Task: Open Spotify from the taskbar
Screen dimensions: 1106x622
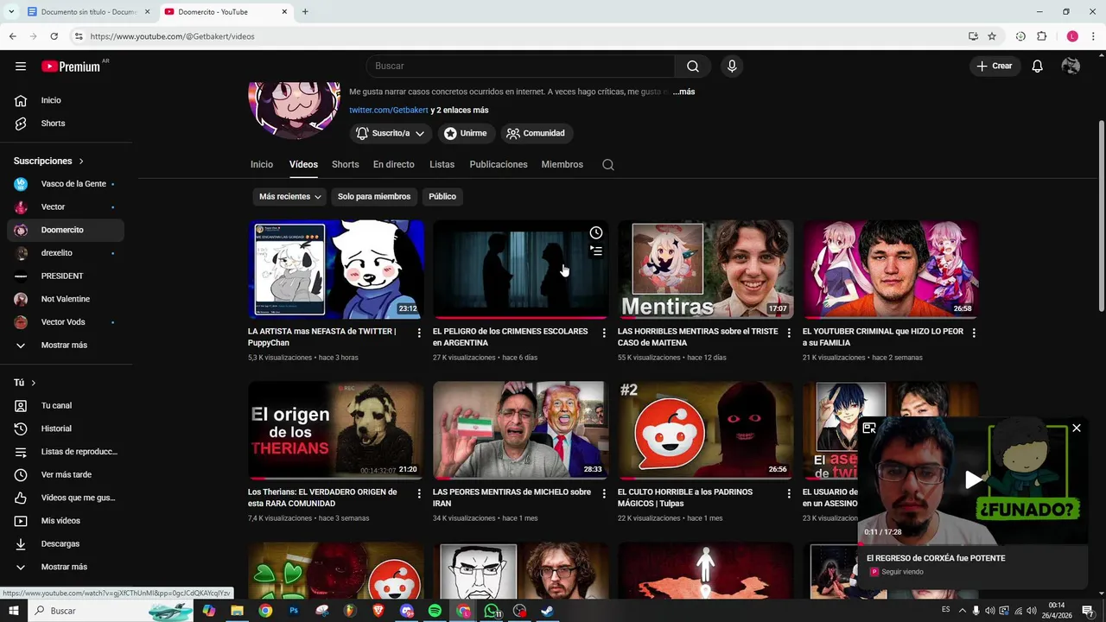Action: (435, 611)
